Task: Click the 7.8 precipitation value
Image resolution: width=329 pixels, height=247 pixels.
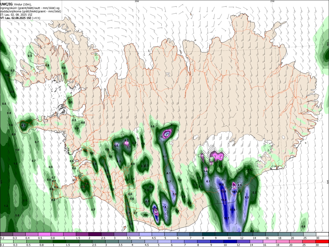Action: (x=164, y=207)
